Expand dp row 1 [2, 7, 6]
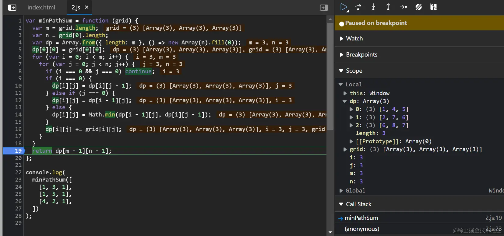504x236 pixels. [x=351, y=117]
